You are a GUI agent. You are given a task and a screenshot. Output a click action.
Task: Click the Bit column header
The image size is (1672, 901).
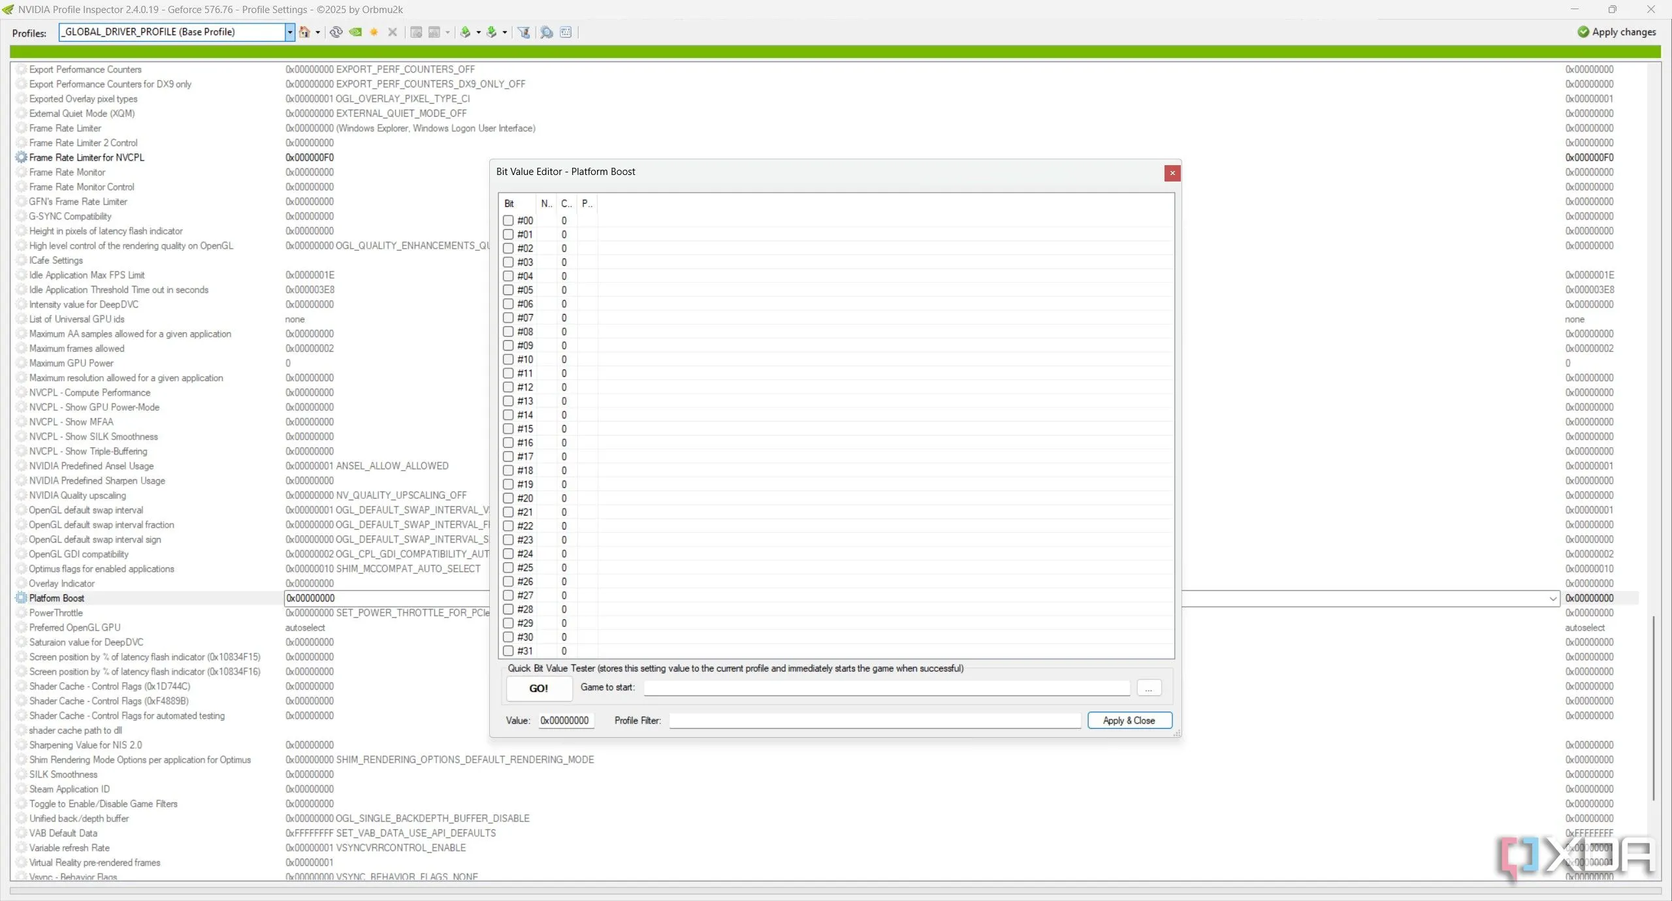point(519,204)
